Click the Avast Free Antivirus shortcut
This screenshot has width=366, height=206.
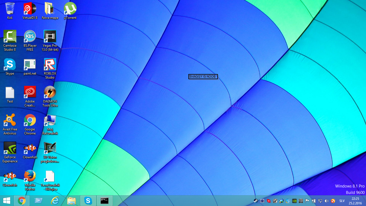10,120
